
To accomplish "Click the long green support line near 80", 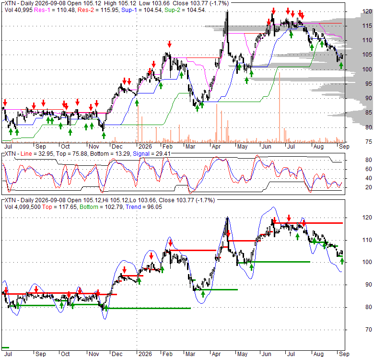I will coord(148,308).
